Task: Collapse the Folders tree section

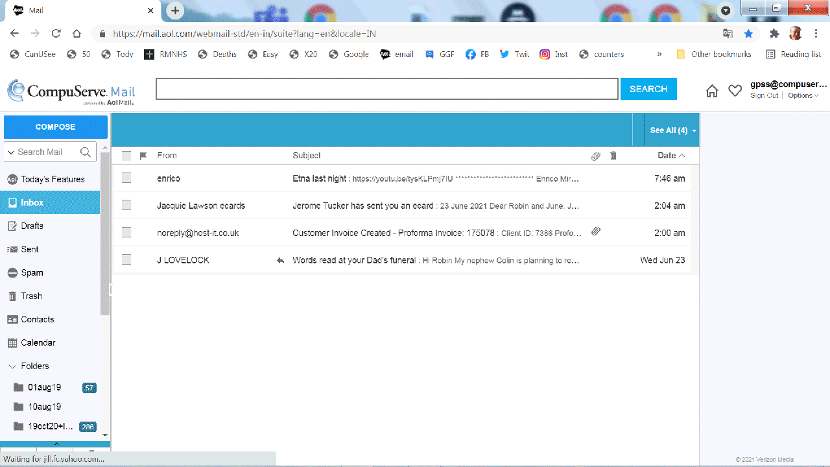Action: point(12,366)
